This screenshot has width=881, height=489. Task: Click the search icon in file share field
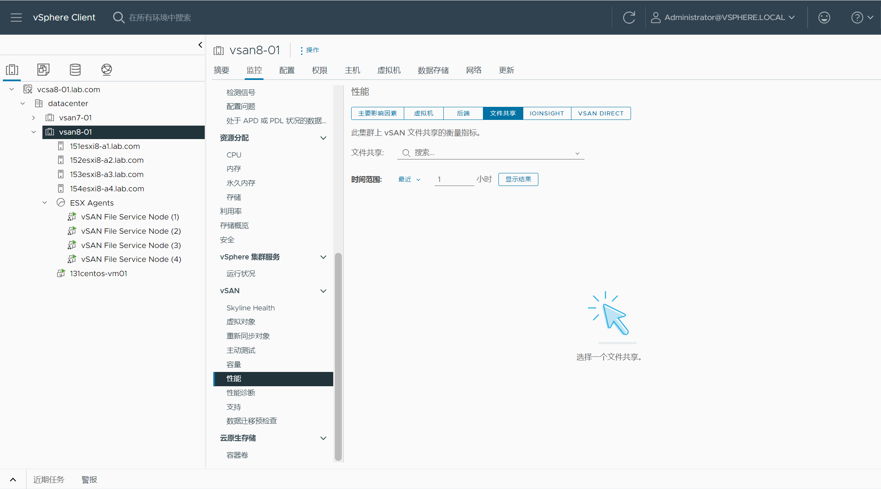(406, 153)
